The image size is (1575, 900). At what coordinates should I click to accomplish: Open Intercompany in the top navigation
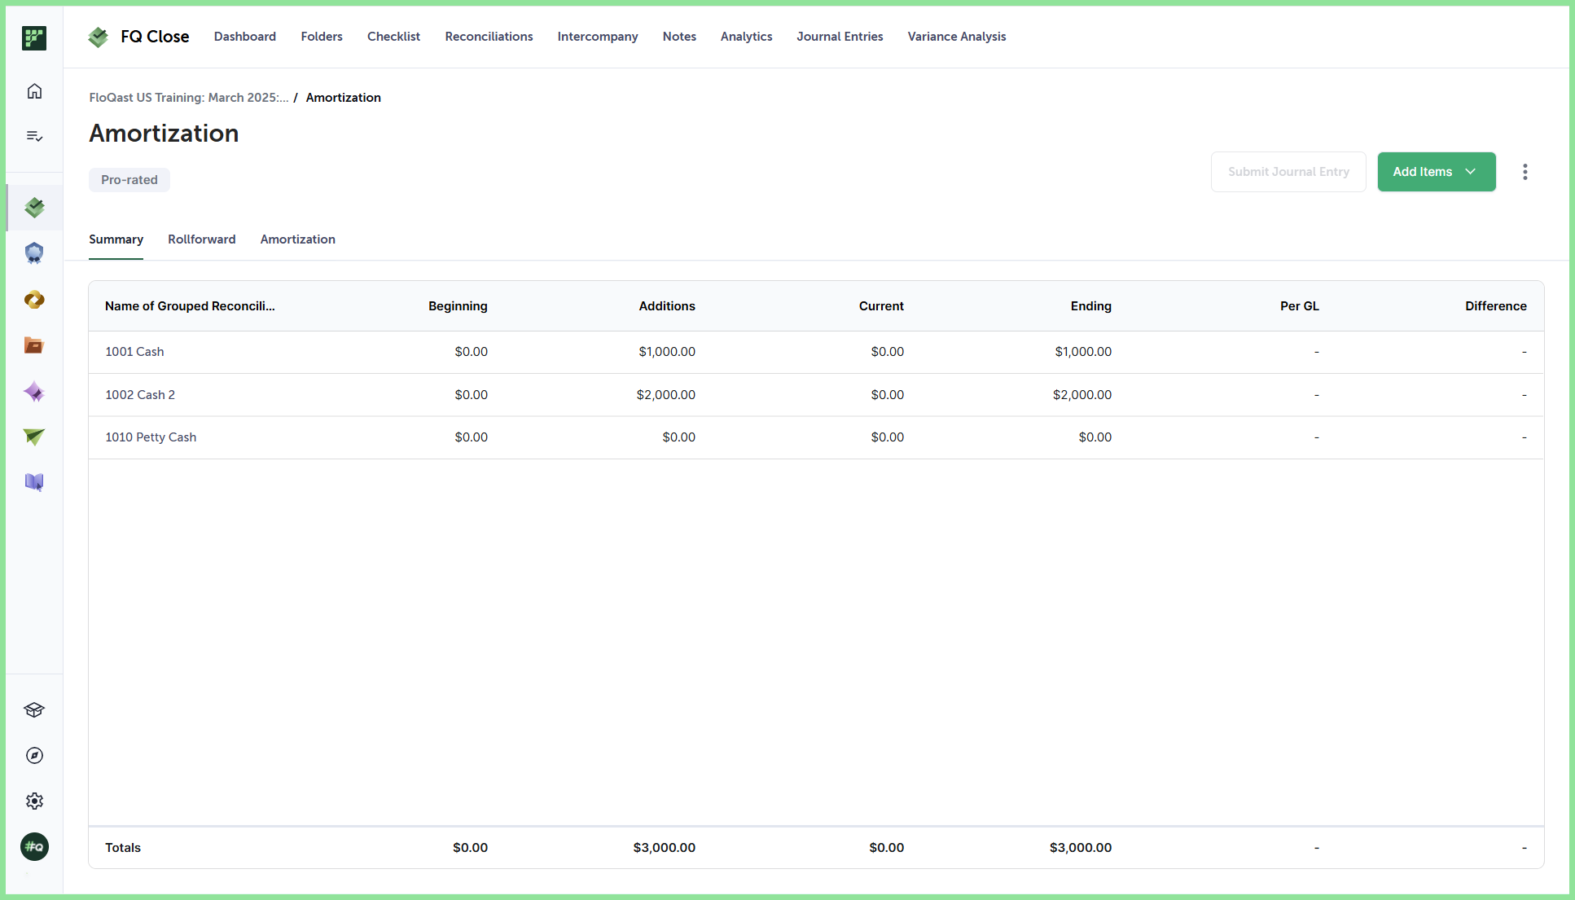(x=598, y=37)
